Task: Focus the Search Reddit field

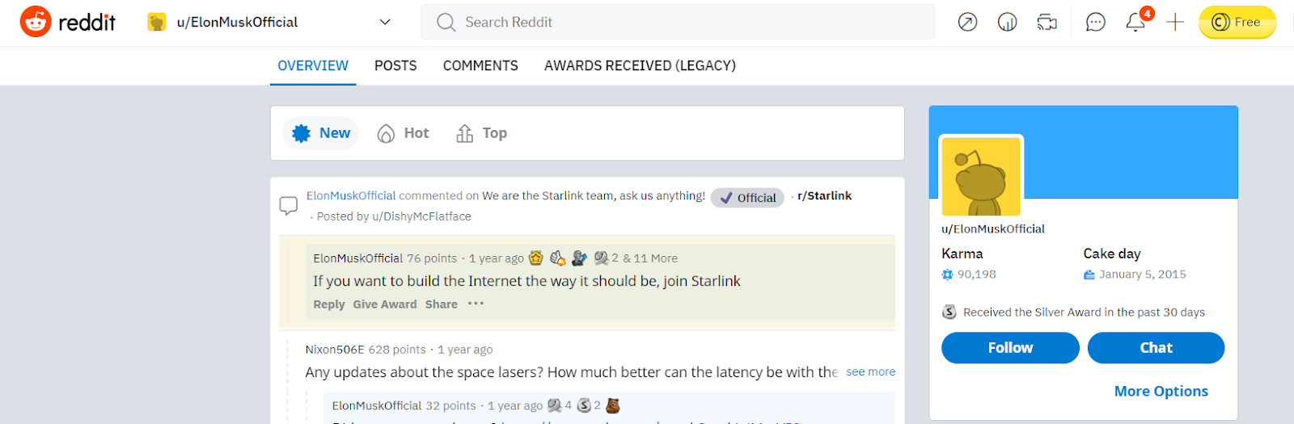Action: click(678, 22)
